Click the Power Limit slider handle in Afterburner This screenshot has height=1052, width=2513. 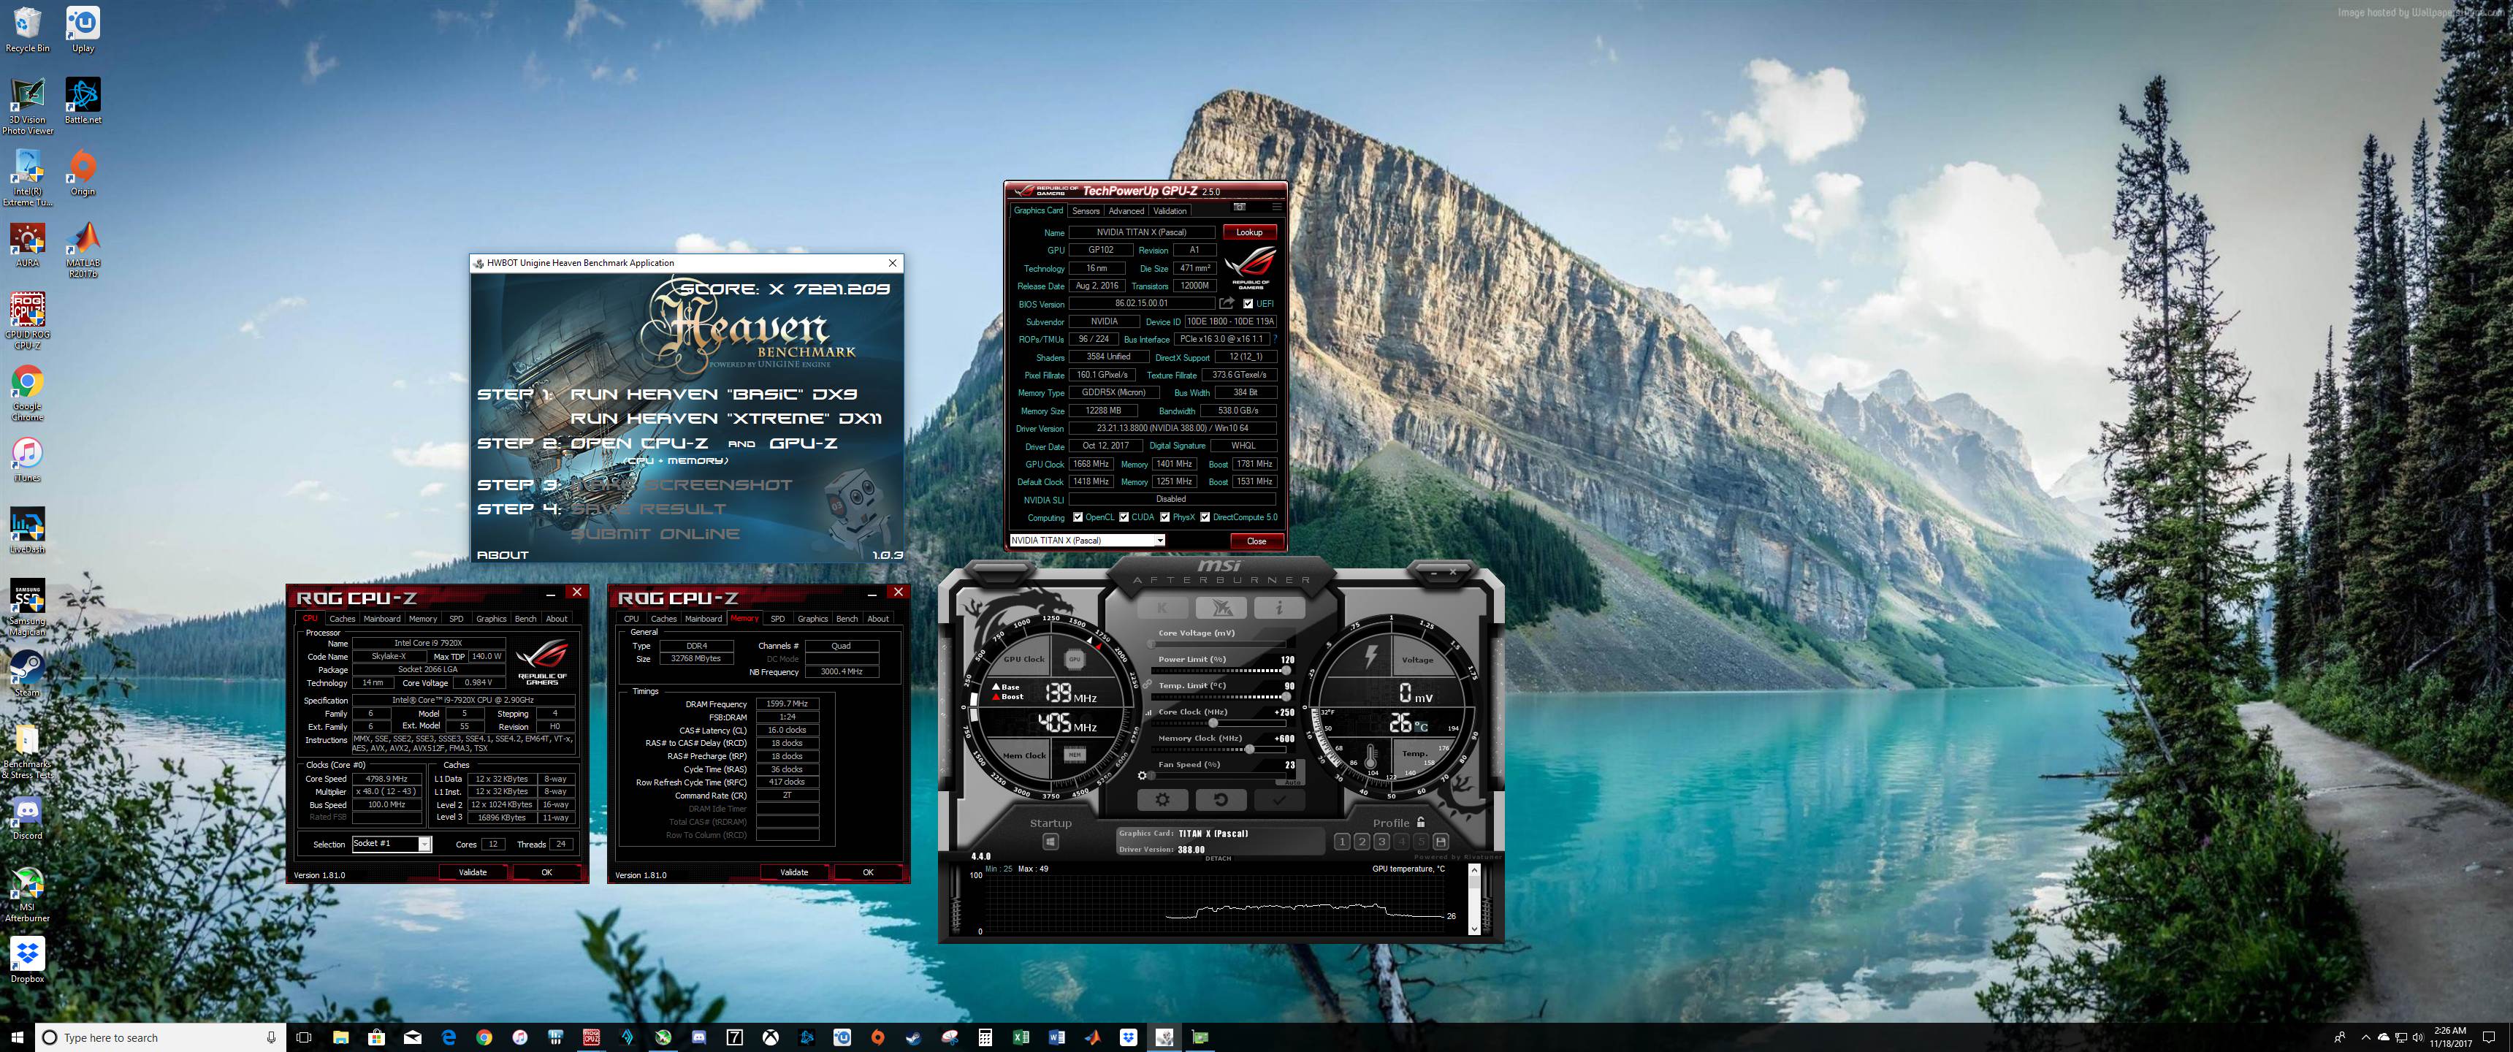pos(1286,671)
